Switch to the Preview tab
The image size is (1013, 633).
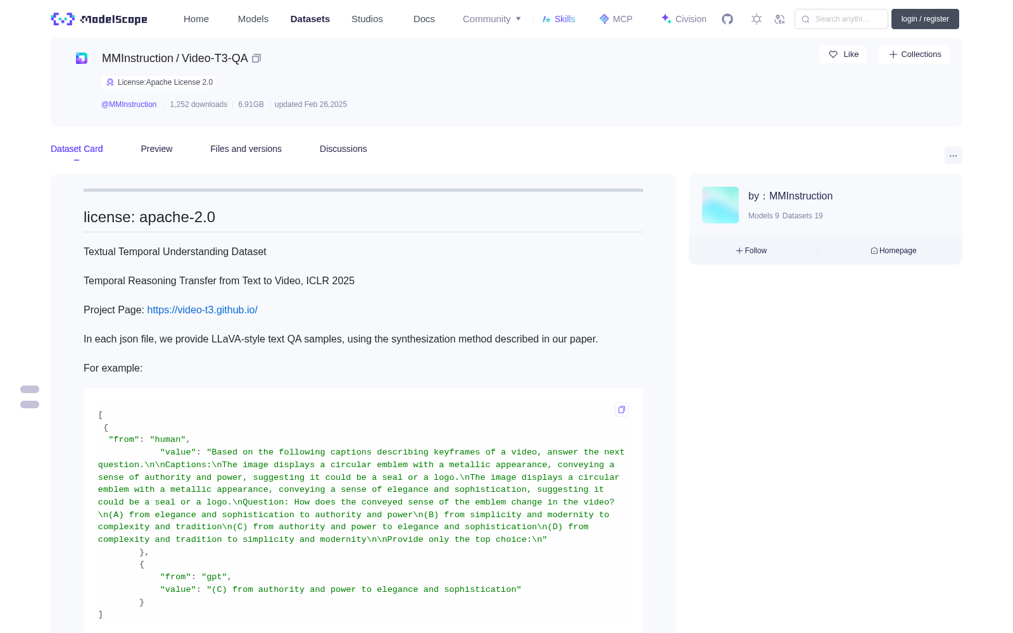[156, 149]
